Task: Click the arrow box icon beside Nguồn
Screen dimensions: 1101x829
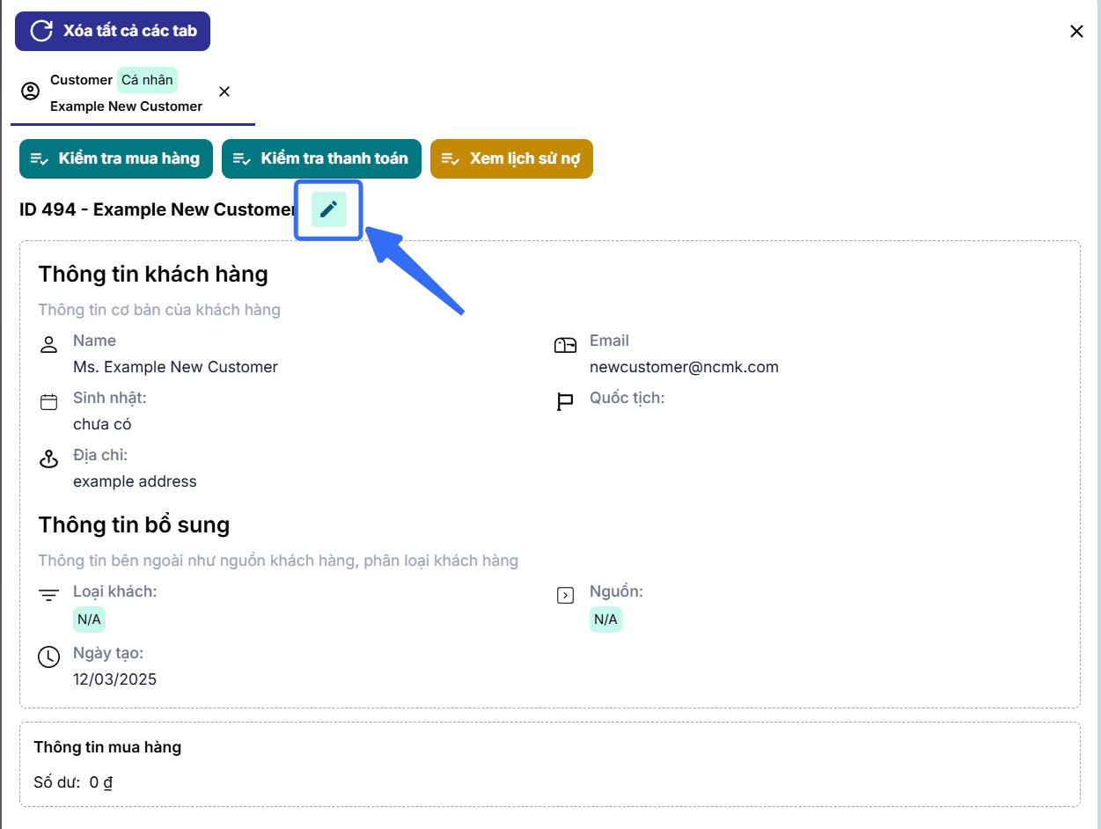Action: click(x=565, y=596)
